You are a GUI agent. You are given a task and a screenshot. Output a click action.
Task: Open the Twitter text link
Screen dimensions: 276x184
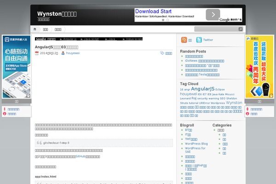click(208, 40)
